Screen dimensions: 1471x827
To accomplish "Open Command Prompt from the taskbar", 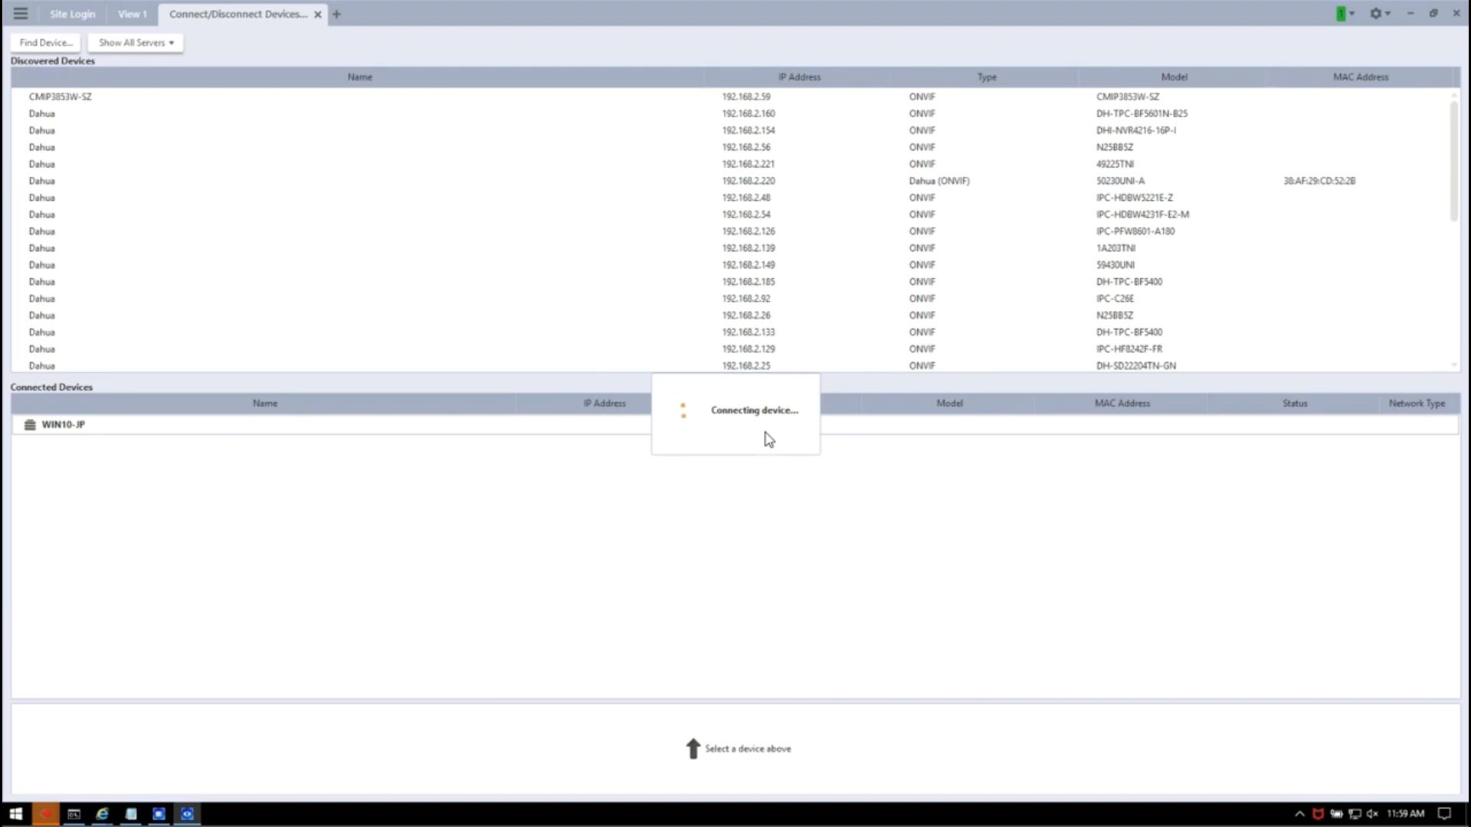I will click(x=74, y=814).
